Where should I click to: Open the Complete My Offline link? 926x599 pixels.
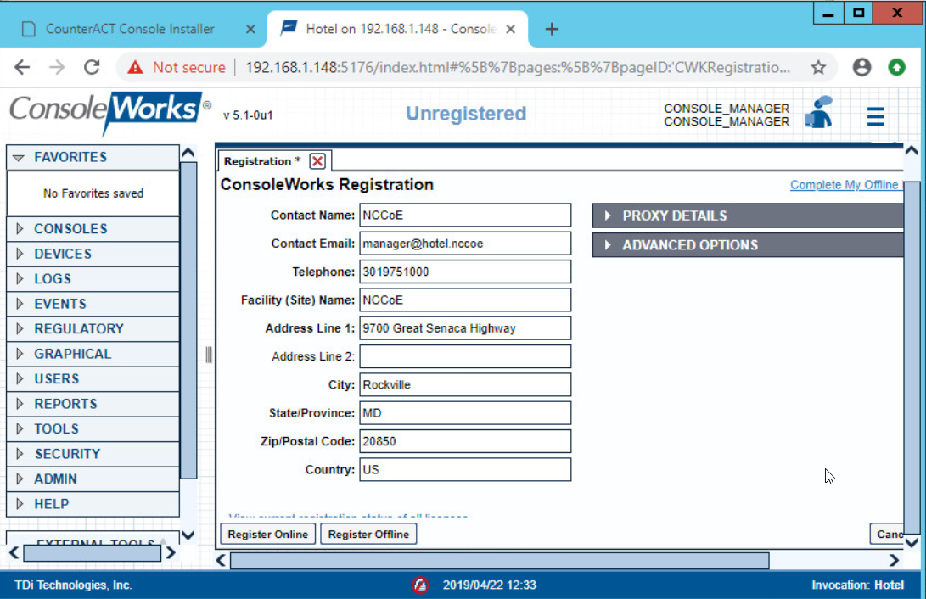pyautogui.click(x=846, y=185)
